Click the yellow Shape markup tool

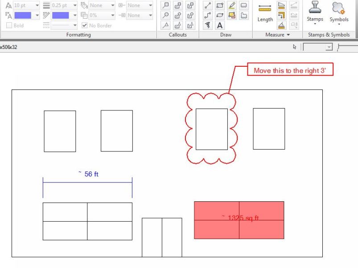(232, 15)
